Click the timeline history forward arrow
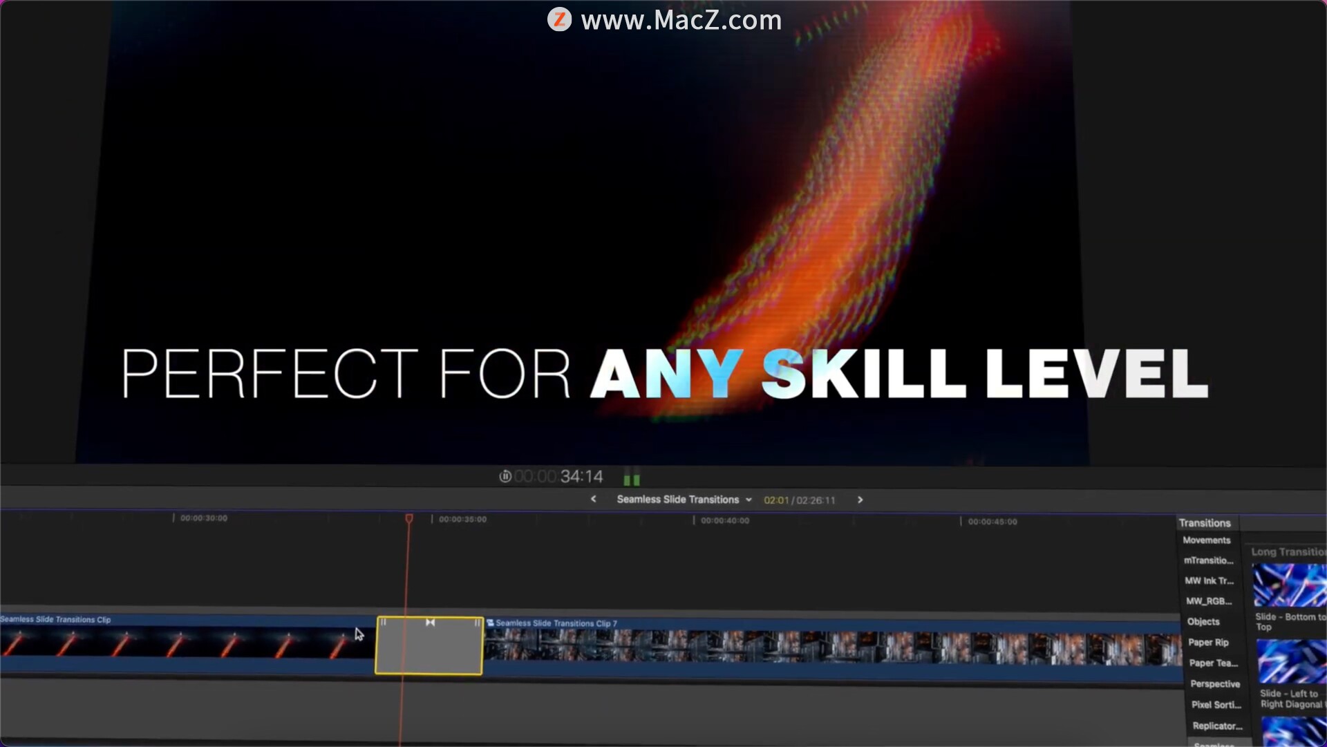 point(860,500)
